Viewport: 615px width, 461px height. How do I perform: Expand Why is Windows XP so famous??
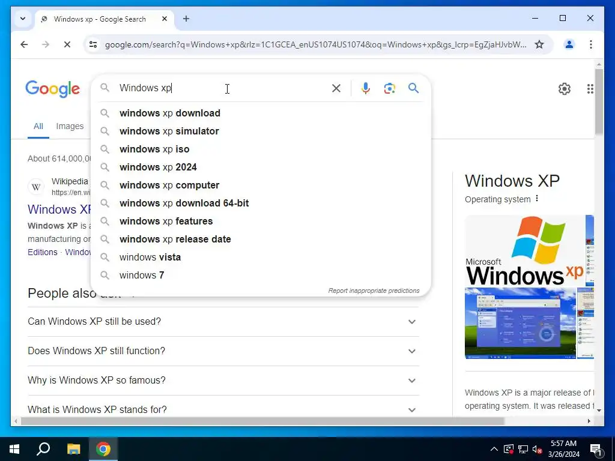click(223, 380)
